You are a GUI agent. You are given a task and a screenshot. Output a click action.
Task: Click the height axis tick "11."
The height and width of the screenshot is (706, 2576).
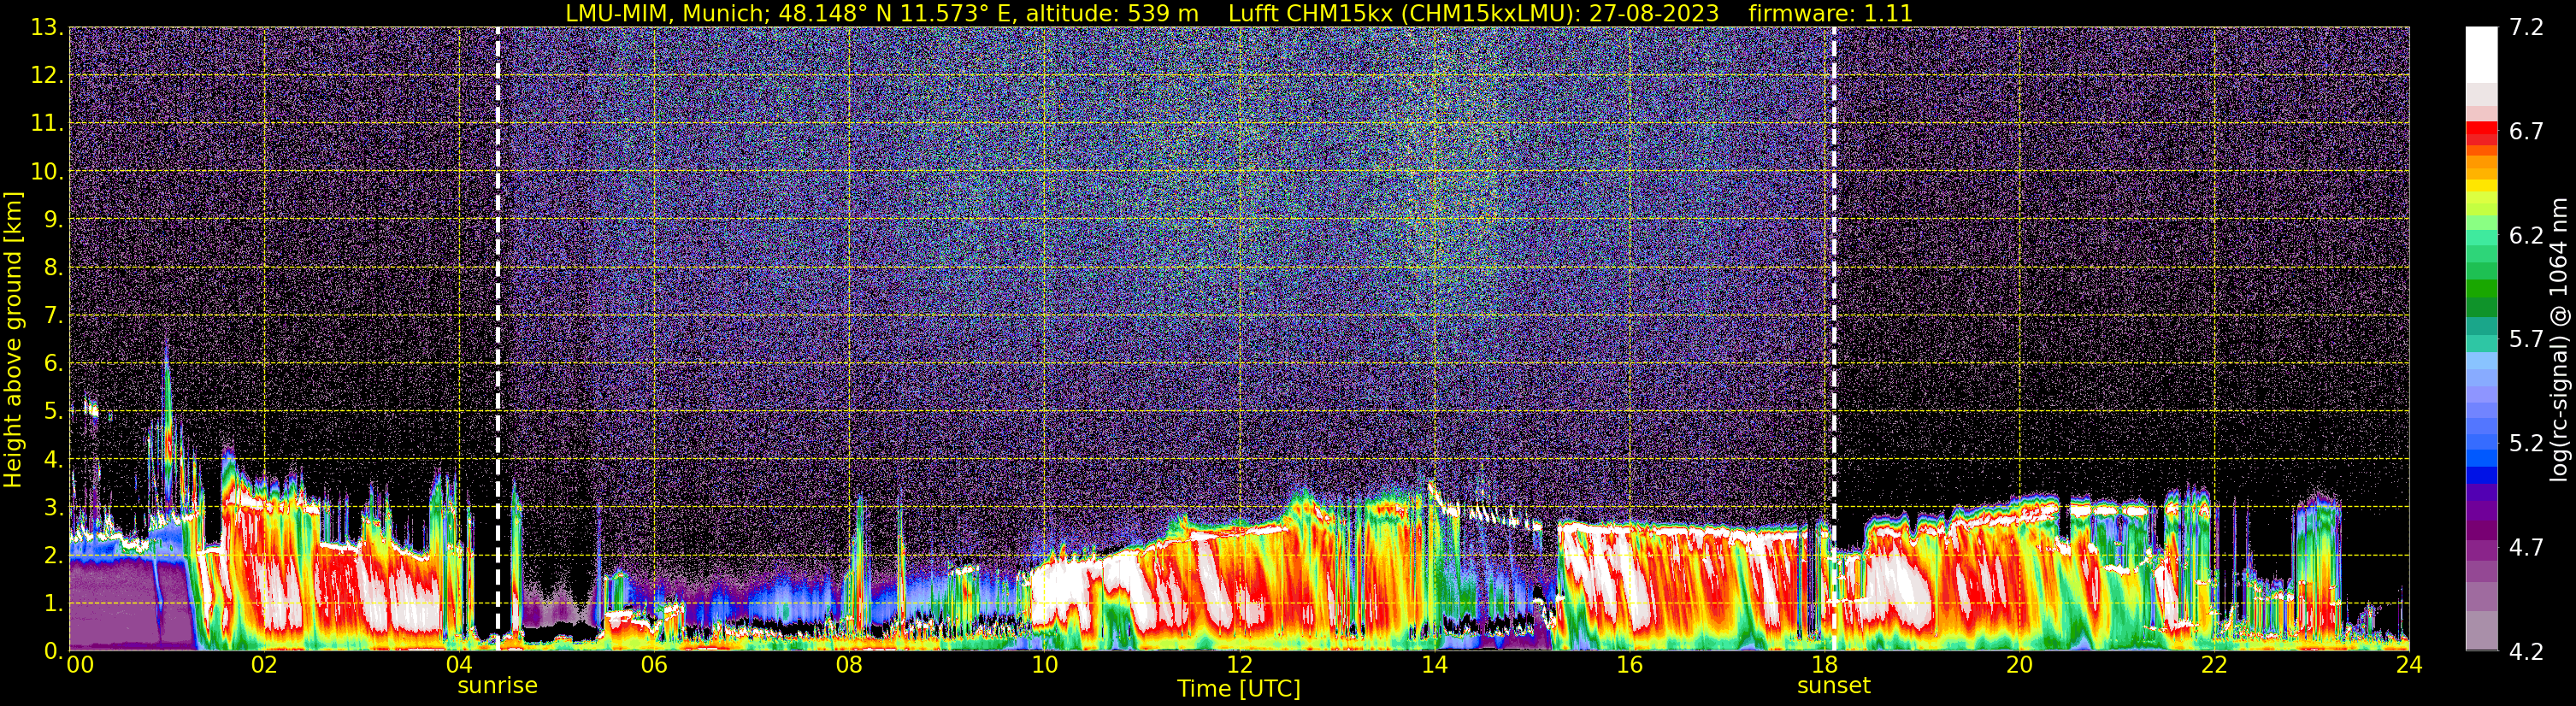tap(48, 124)
